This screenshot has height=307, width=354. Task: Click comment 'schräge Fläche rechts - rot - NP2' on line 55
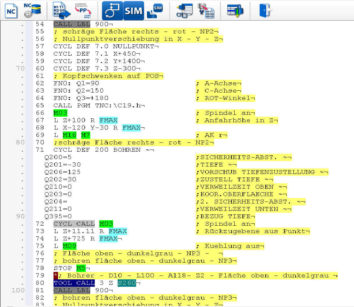pyautogui.click(x=136, y=32)
